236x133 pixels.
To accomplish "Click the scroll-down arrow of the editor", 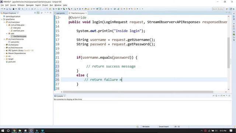I will (229, 89).
